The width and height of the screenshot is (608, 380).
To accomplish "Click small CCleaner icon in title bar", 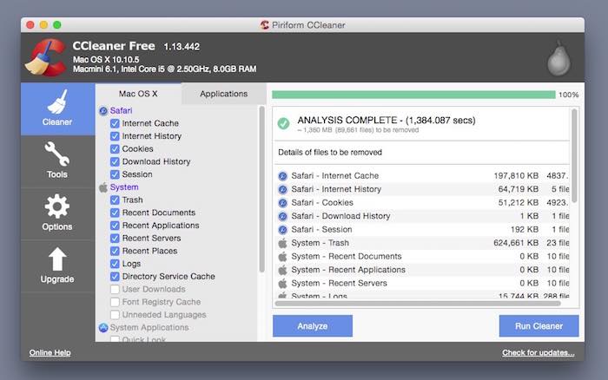I will point(264,25).
